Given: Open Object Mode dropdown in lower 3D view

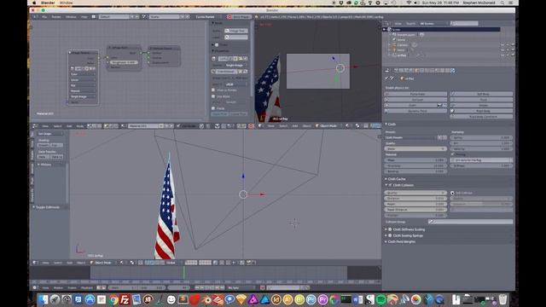Looking at the screenshot, I should pos(103,263).
